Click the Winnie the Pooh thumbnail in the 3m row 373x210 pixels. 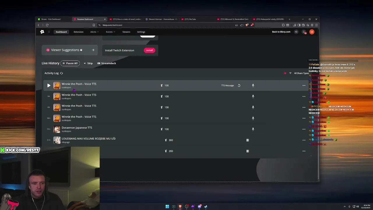[x=57, y=96]
